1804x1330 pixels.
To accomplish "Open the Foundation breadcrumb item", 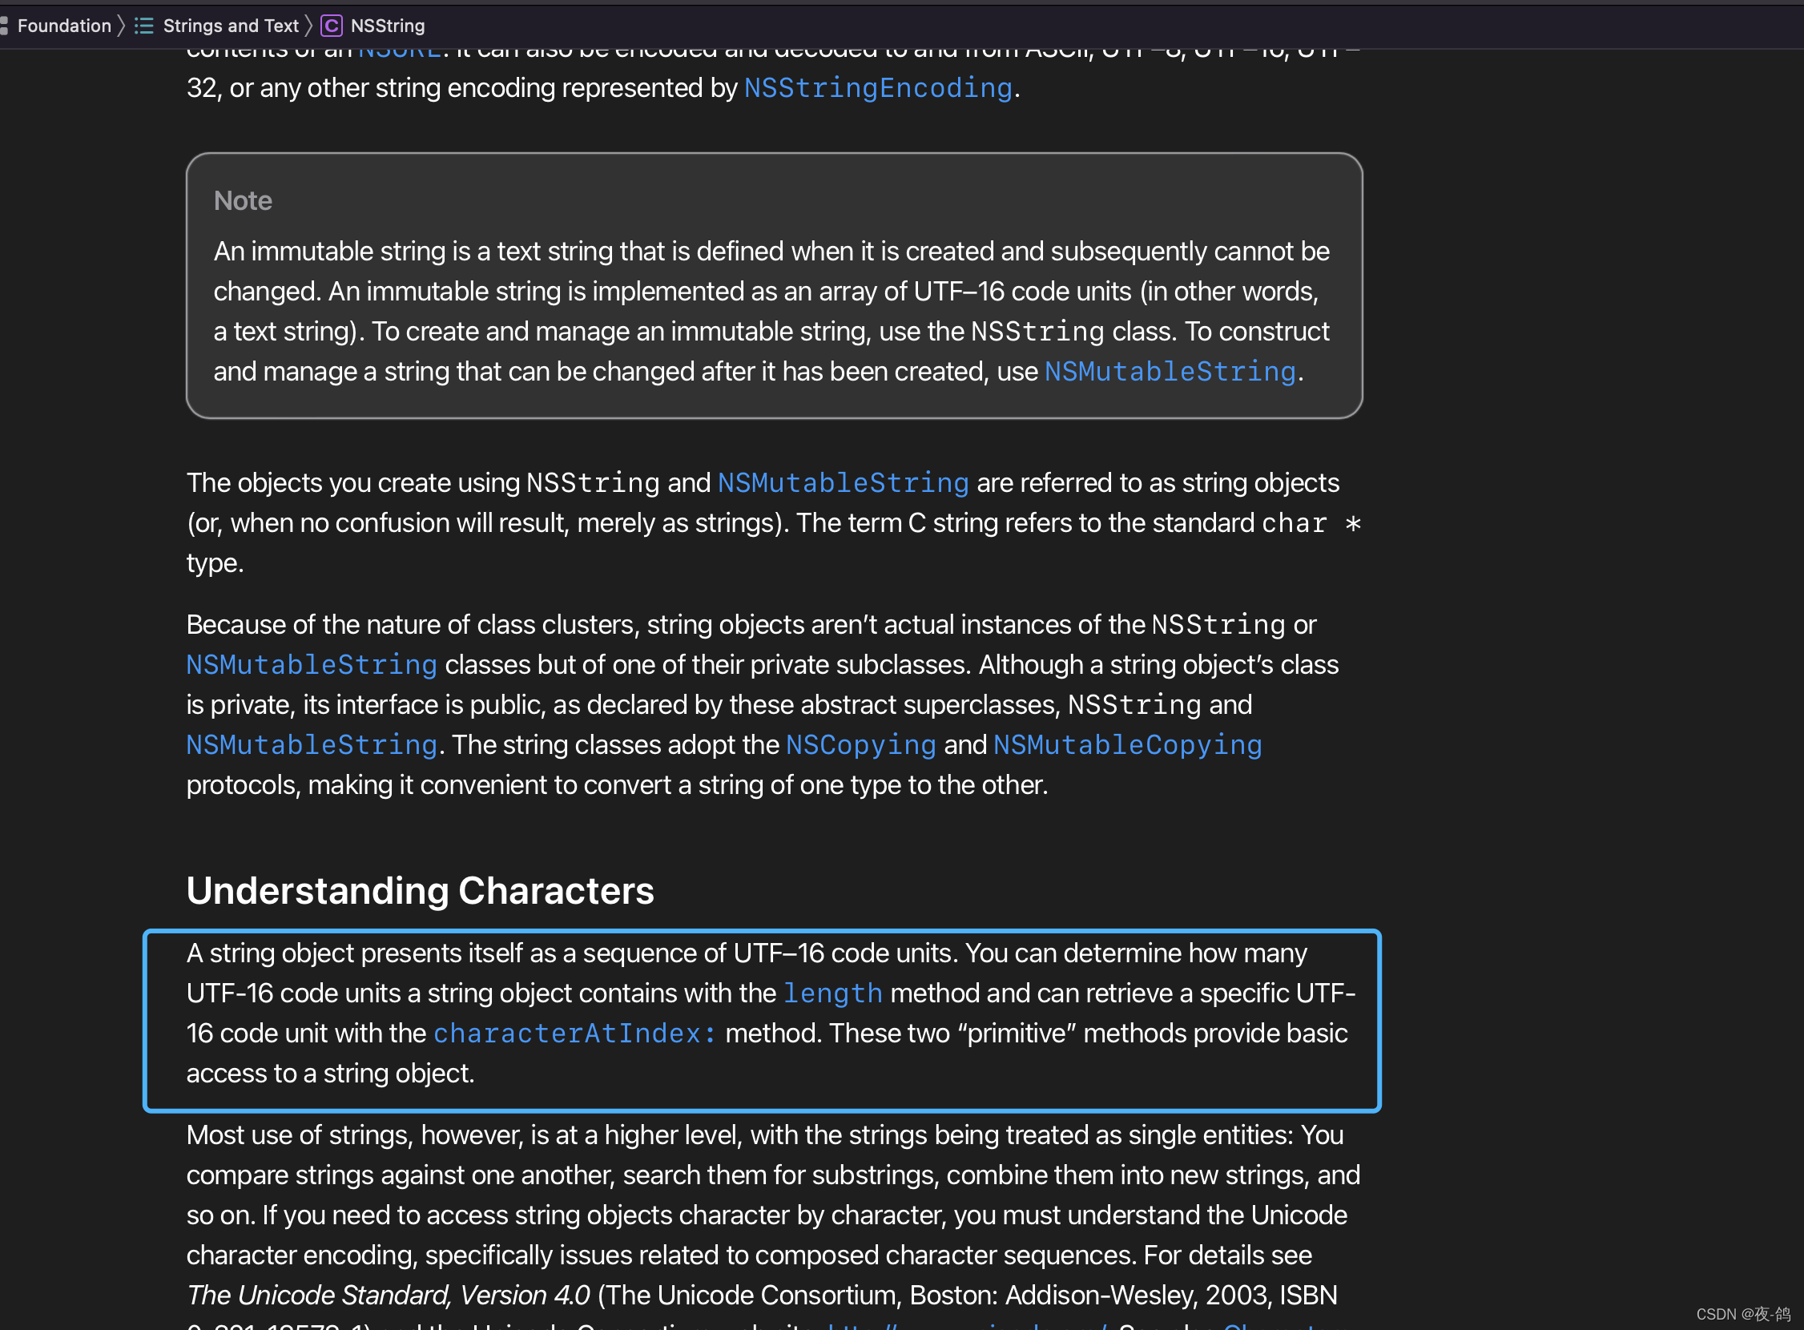I will coord(64,26).
